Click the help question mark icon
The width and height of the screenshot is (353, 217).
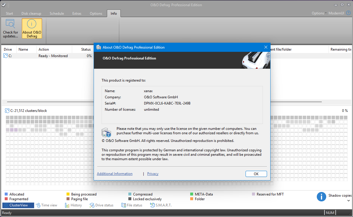[x=348, y=13]
